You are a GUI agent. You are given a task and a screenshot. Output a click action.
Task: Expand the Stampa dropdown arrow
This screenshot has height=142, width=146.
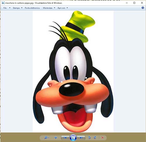pos(22,8)
